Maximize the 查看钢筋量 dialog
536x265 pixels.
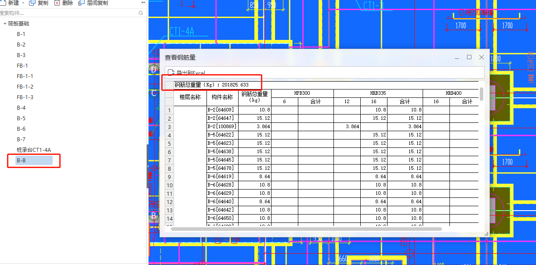(x=469, y=57)
